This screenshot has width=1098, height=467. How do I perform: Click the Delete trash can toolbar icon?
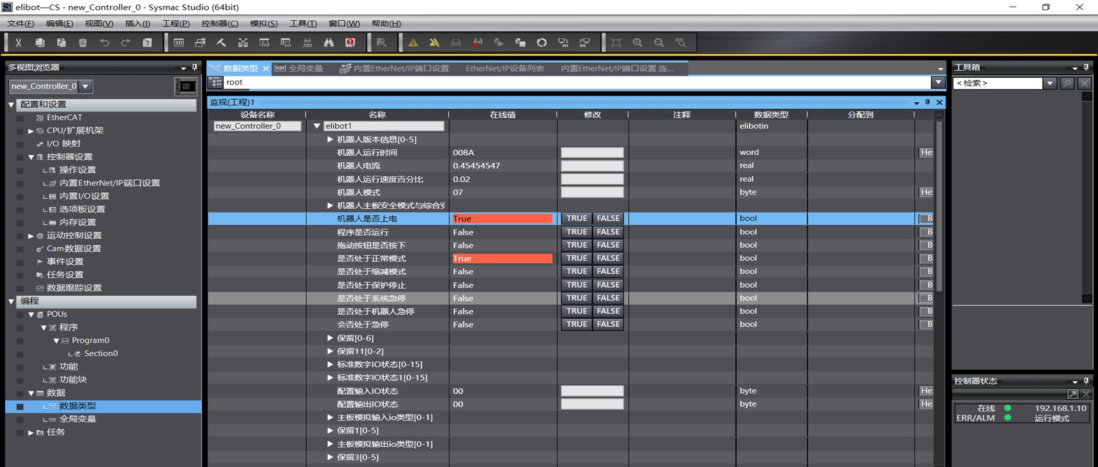pos(83,43)
